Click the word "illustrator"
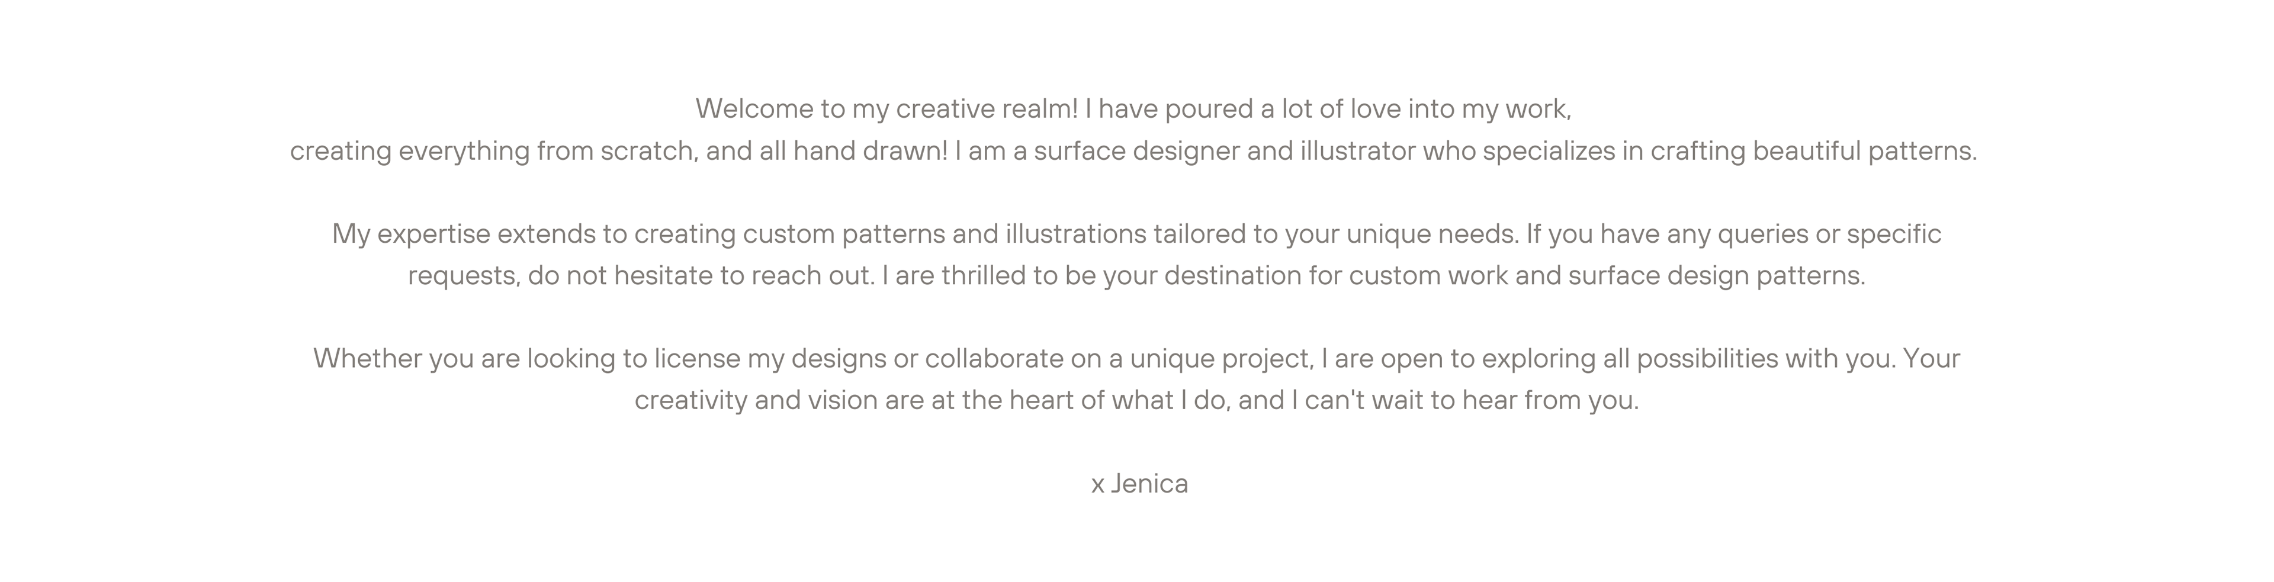 coord(1357,151)
